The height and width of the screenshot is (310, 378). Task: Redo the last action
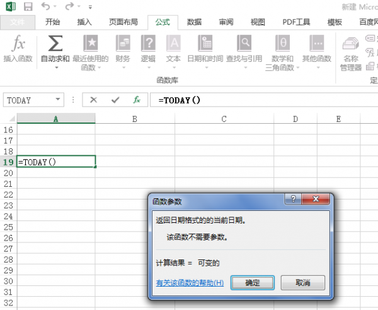click(69, 6)
